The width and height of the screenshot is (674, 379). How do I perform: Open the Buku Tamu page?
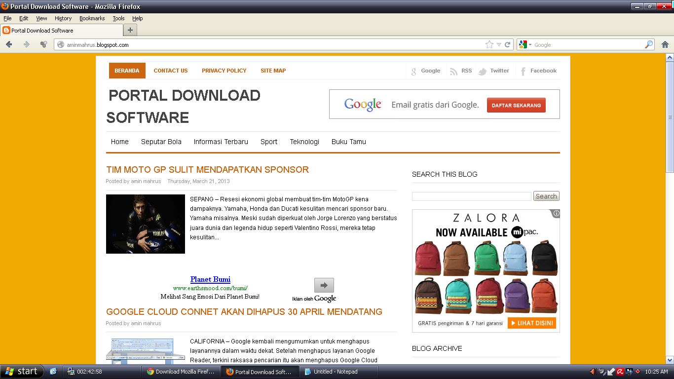[349, 142]
